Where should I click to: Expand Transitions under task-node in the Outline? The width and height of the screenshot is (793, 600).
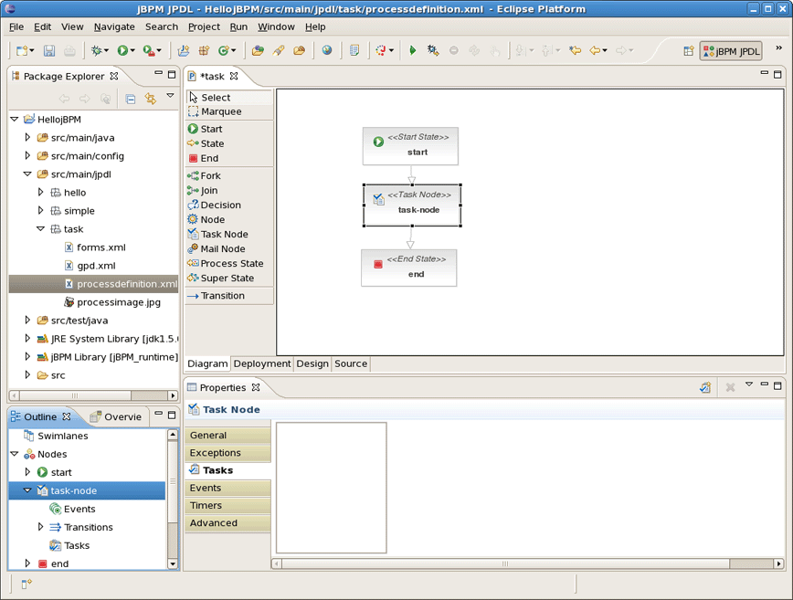tap(40, 527)
